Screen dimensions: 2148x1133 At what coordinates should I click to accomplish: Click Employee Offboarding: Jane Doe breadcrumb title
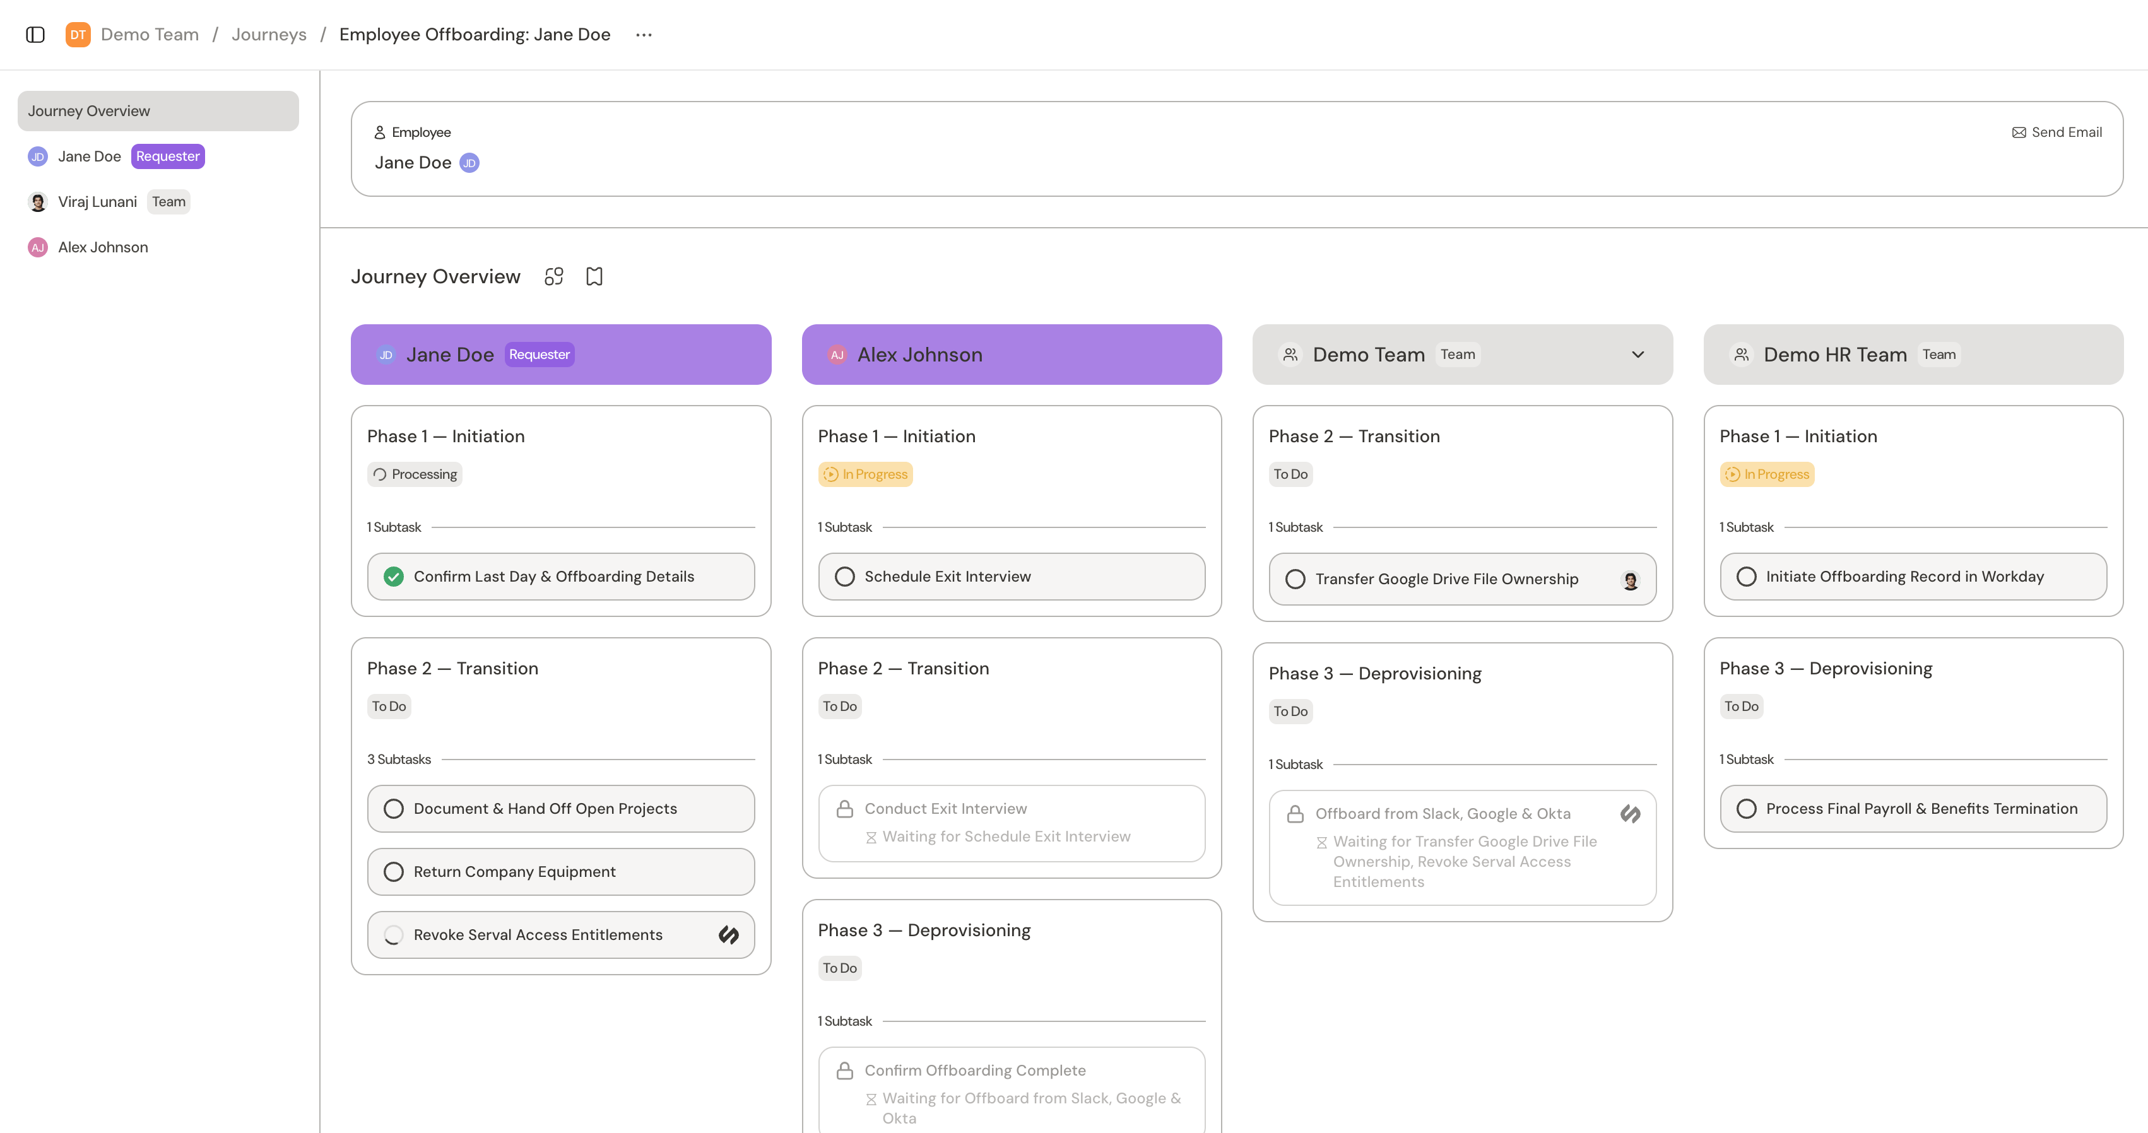[x=475, y=35]
